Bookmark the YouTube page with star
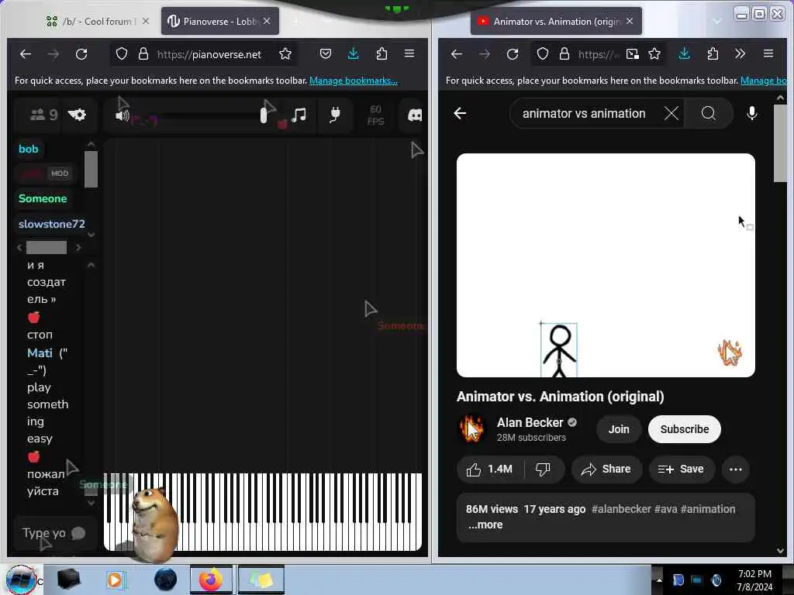 tap(654, 54)
